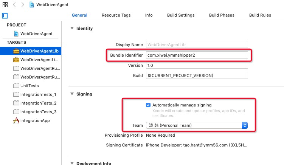
Task: Click the Bundle Identifier field
Action: click(197, 55)
